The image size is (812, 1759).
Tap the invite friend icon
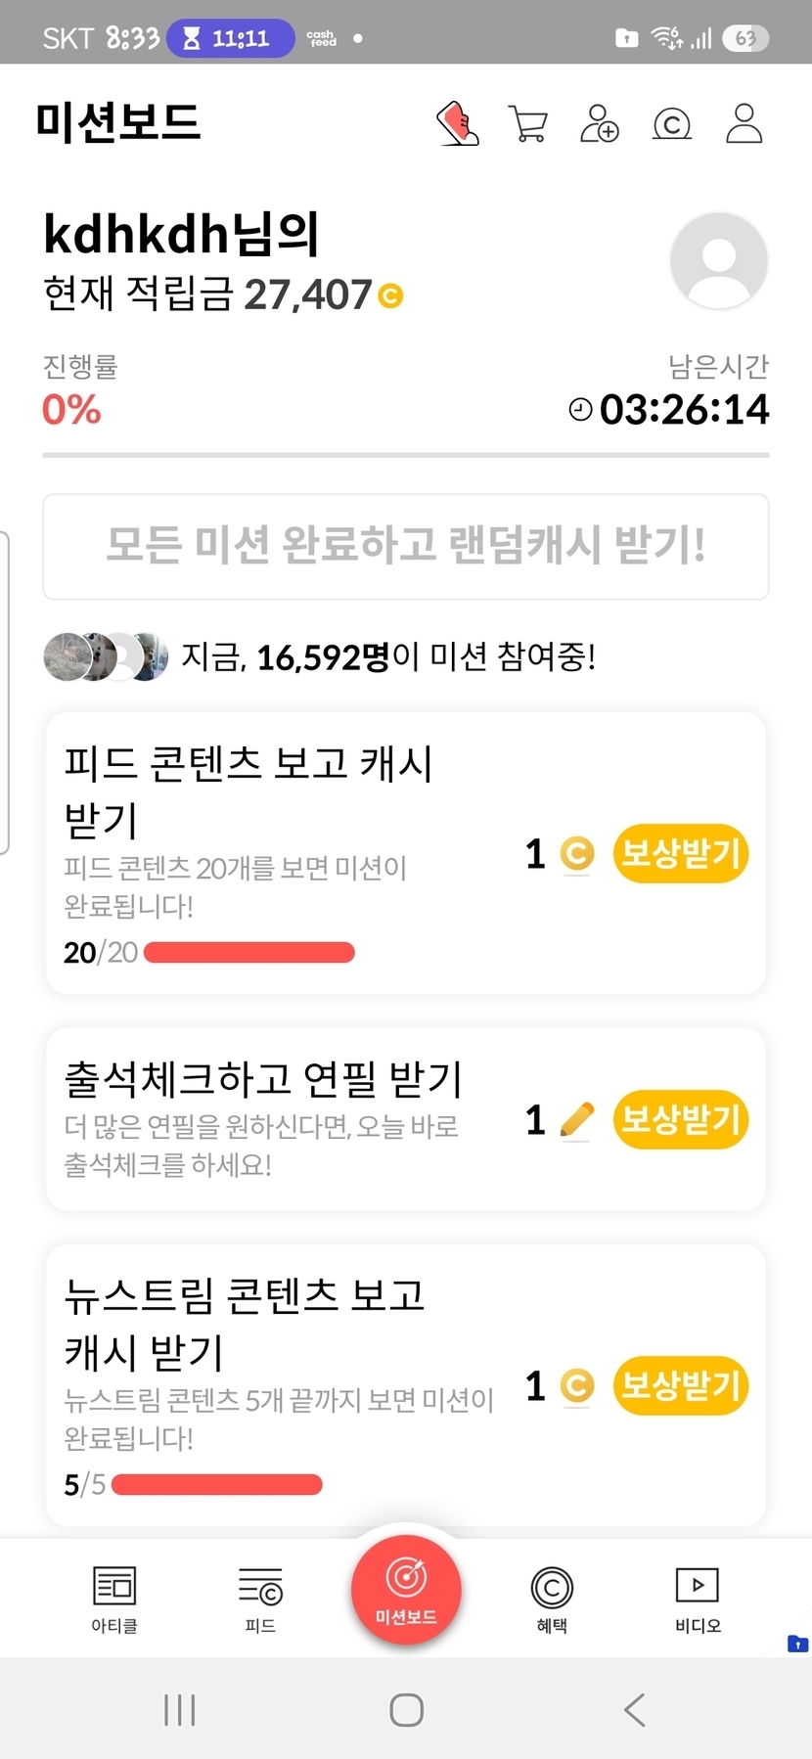pyautogui.click(x=600, y=124)
